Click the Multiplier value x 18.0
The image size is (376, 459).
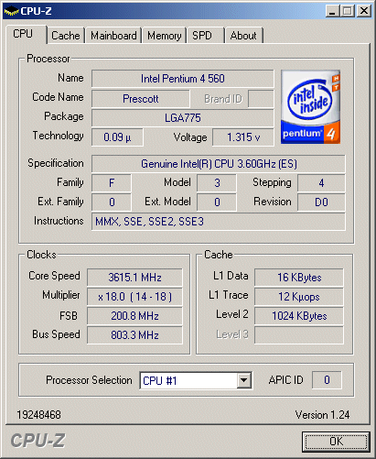[x=134, y=297]
